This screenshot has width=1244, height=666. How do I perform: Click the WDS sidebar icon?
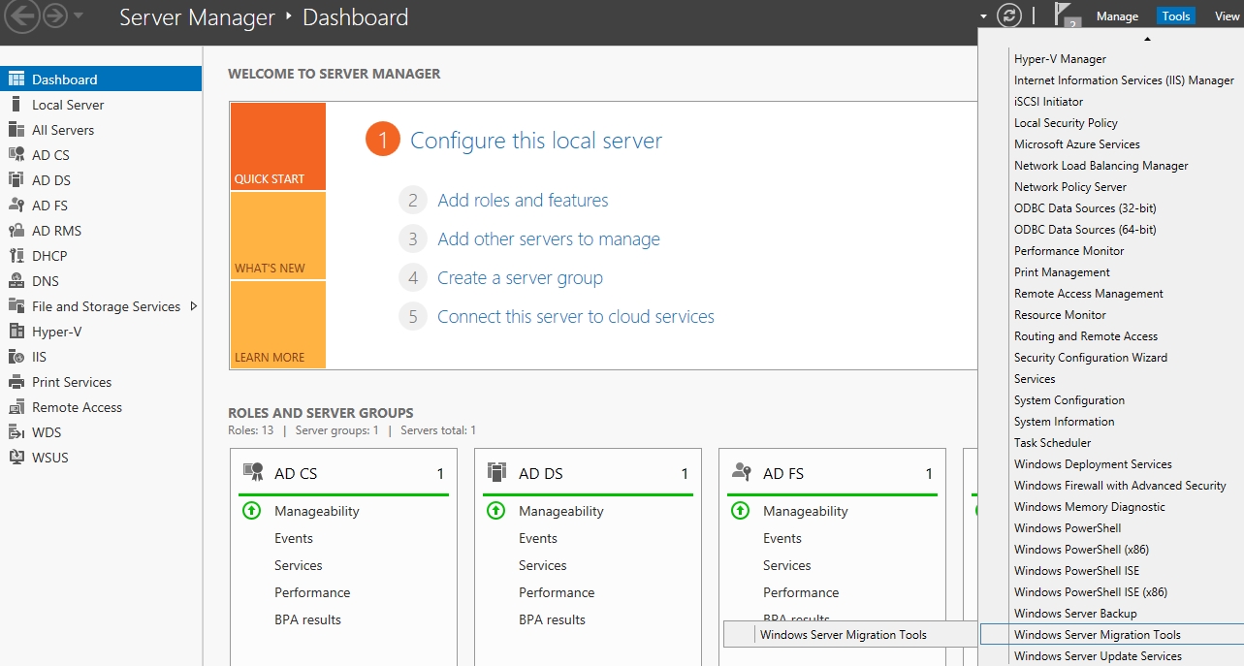[x=16, y=432]
